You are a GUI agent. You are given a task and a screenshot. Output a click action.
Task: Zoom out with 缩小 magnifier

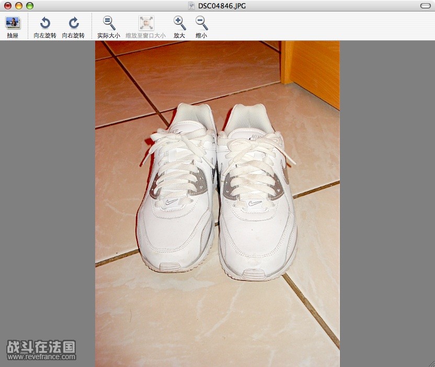201,27
